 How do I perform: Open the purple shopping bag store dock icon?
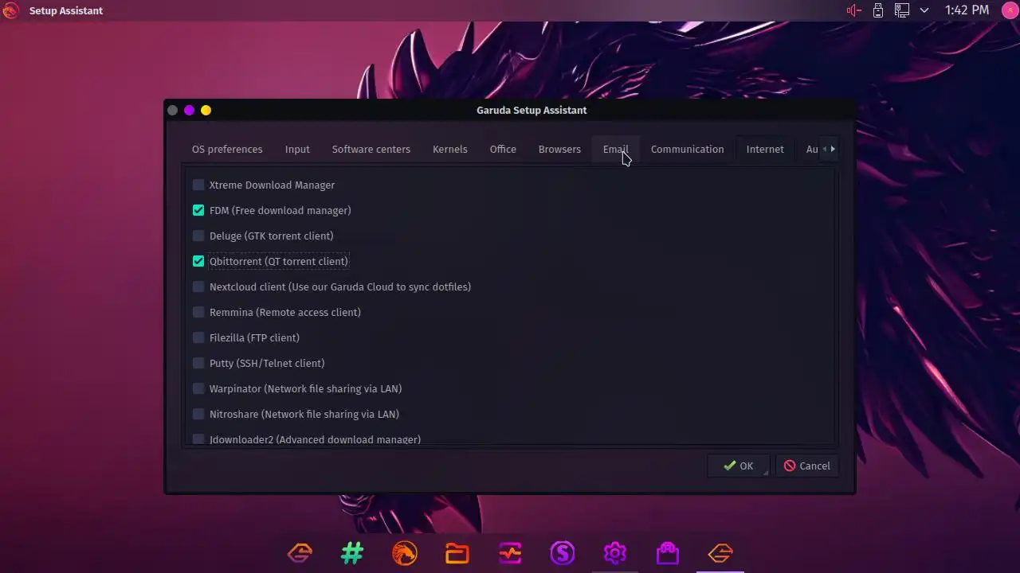pos(668,552)
